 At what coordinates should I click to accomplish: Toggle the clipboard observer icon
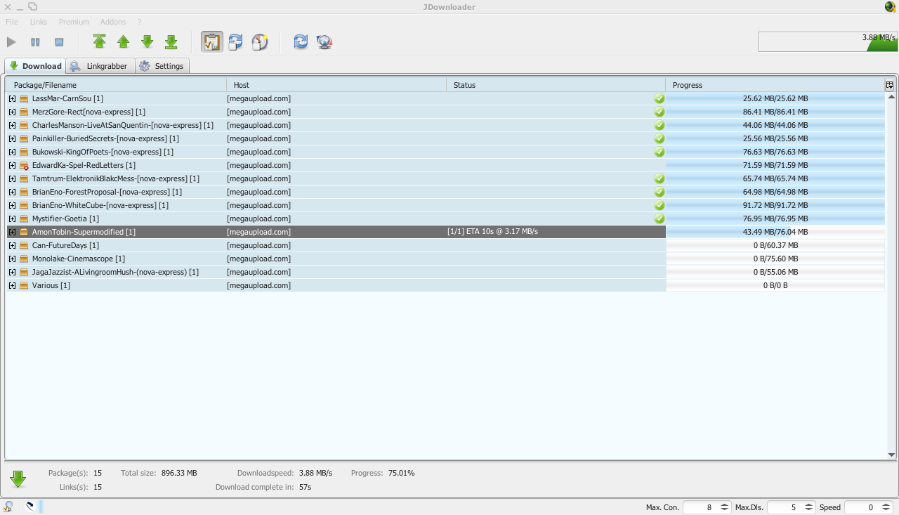click(x=212, y=42)
